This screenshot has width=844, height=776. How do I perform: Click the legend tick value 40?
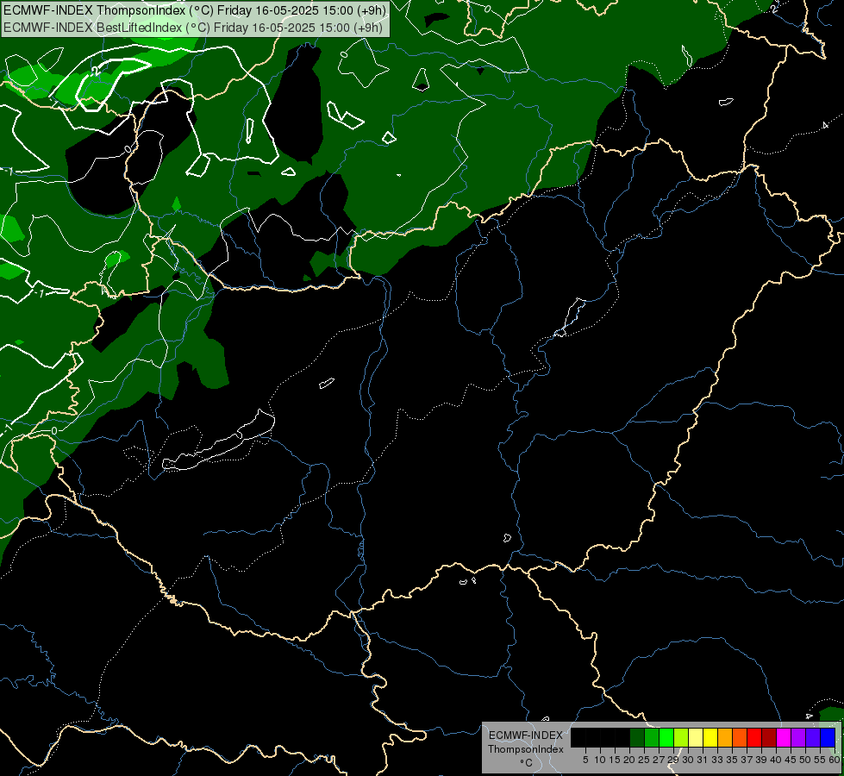coord(776,760)
